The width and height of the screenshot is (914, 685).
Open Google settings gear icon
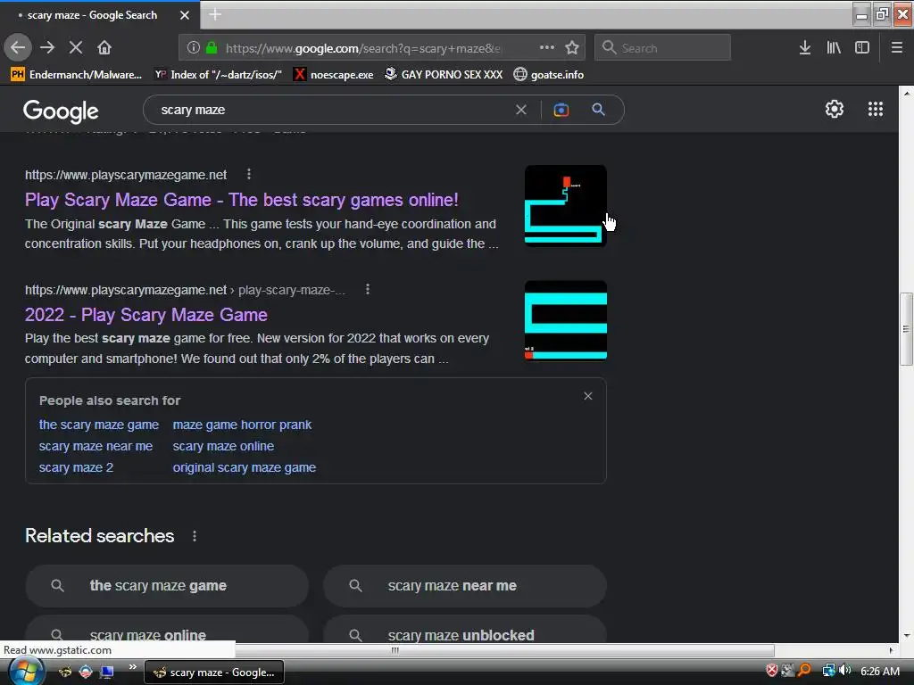click(835, 109)
